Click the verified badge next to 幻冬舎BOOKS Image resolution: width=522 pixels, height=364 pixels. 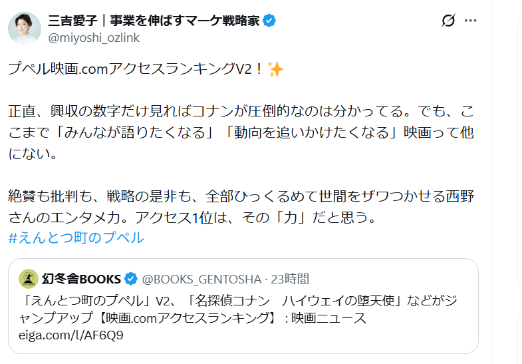tap(131, 278)
